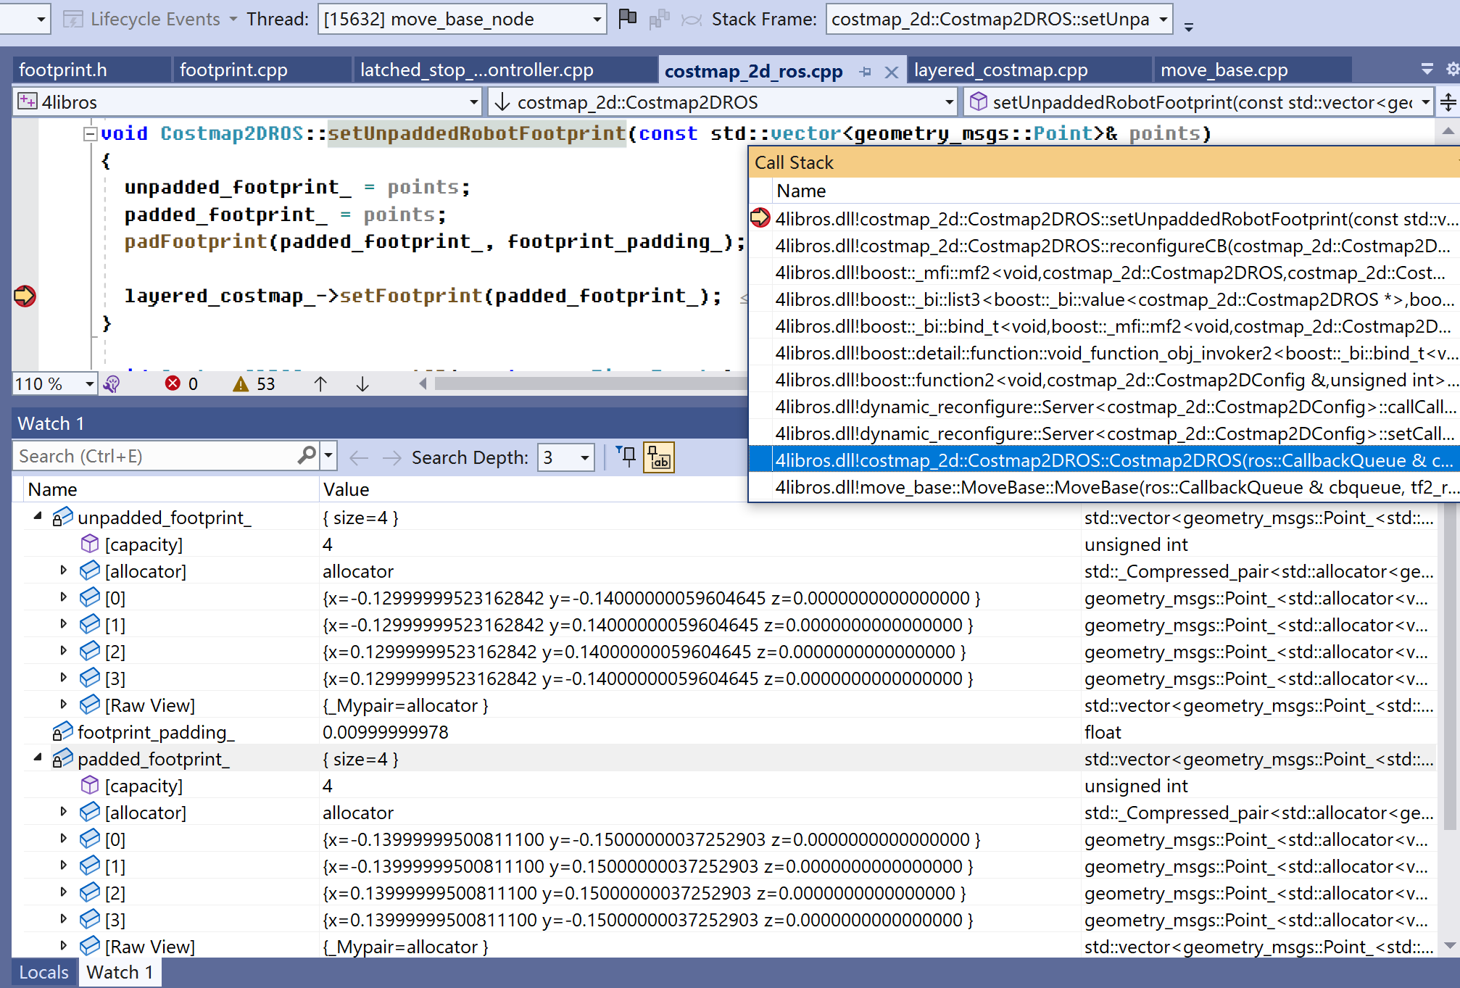The height and width of the screenshot is (988, 1460).
Task: Switch to the footprint.h tab
Action: click(x=91, y=70)
